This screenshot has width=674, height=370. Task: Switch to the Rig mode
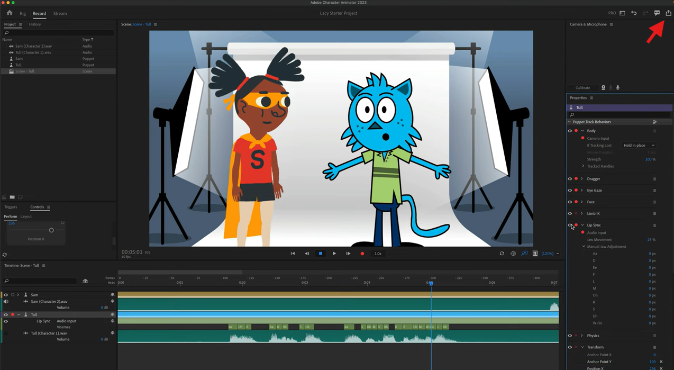23,13
